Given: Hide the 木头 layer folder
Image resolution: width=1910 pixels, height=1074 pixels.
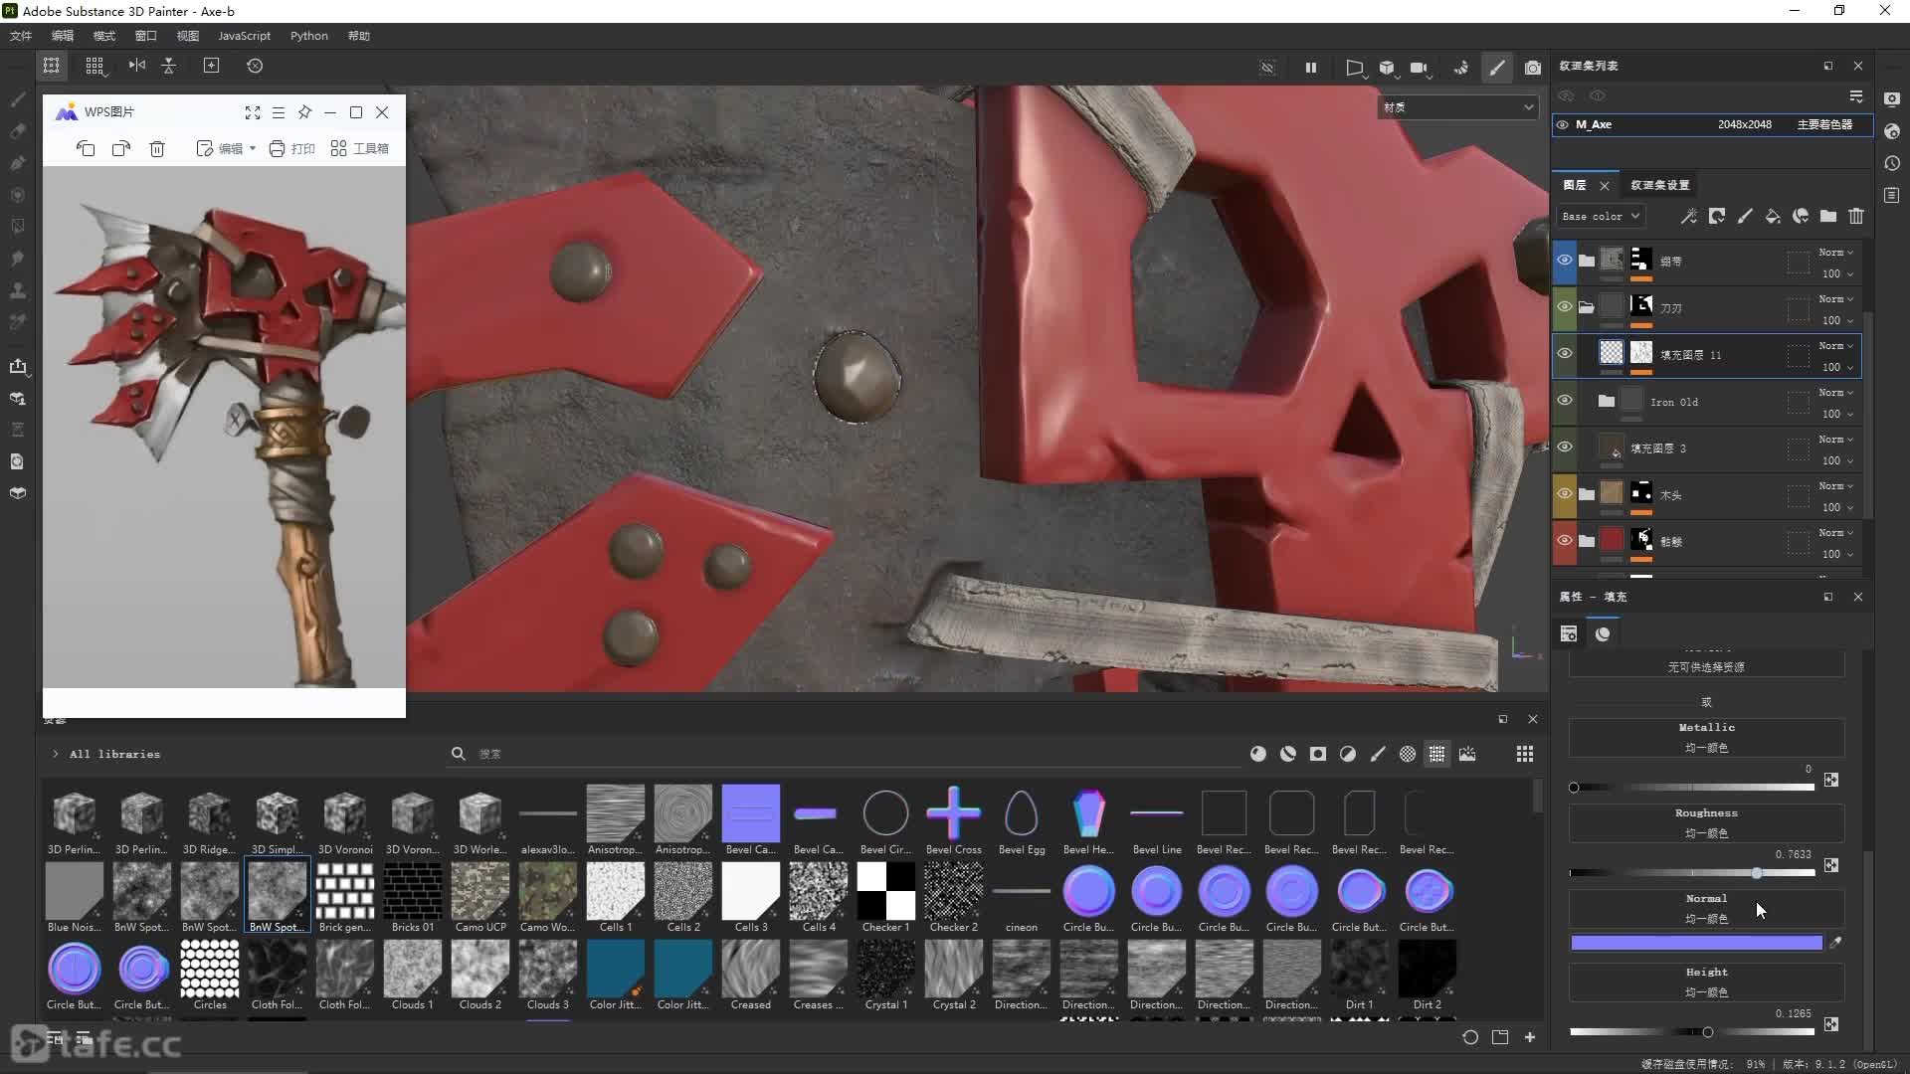Looking at the screenshot, I should click(1565, 494).
